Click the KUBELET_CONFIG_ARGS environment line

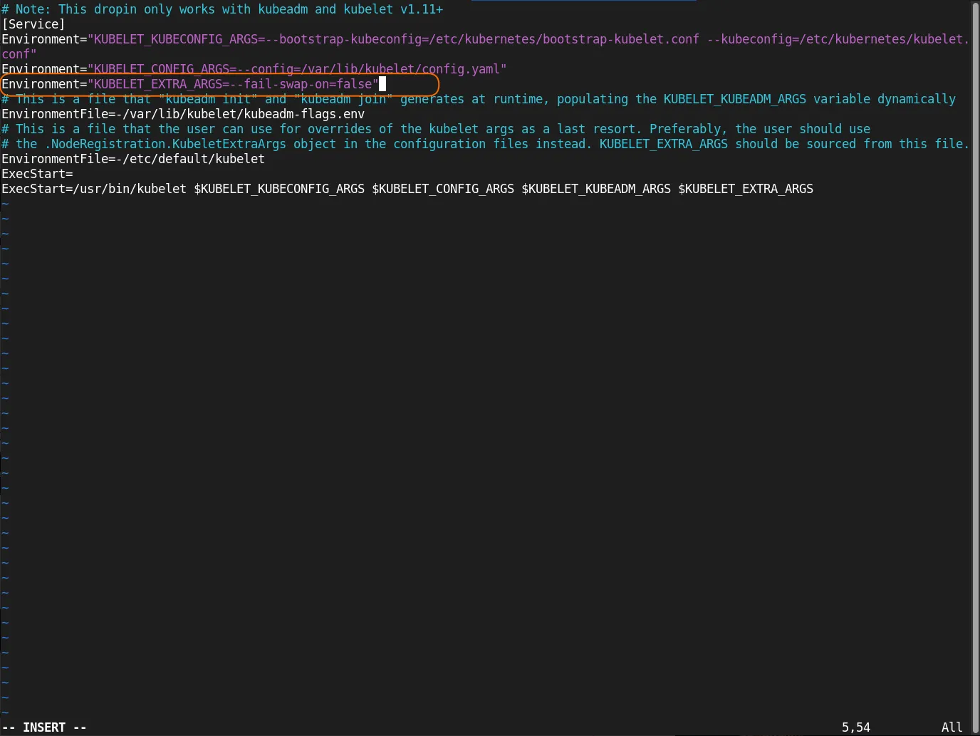(x=254, y=69)
